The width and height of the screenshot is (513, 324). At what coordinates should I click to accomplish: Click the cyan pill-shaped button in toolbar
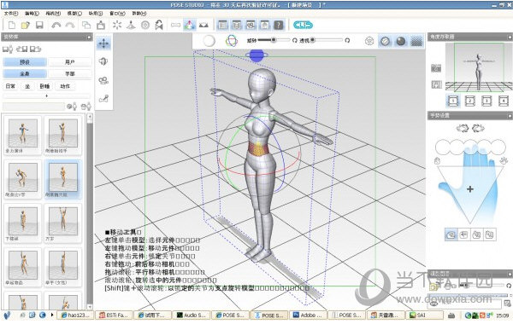pos(303,25)
